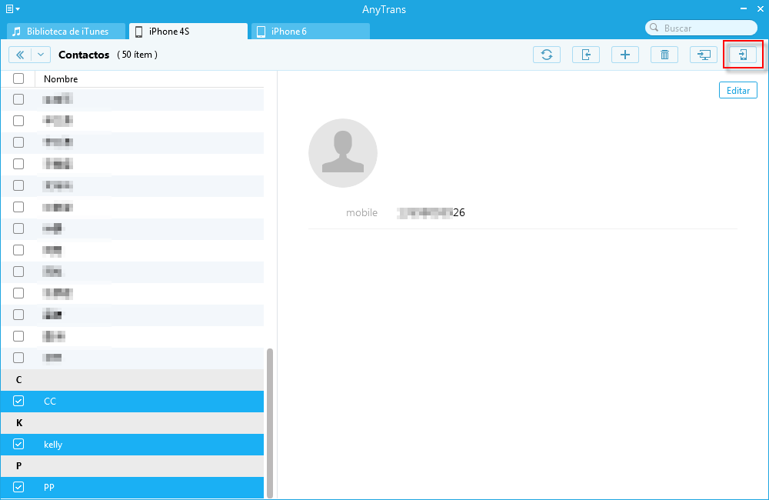Viewport: 769px width, 500px height.
Task: Click the contact list vertical scrollbar
Action: [x=270, y=423]
